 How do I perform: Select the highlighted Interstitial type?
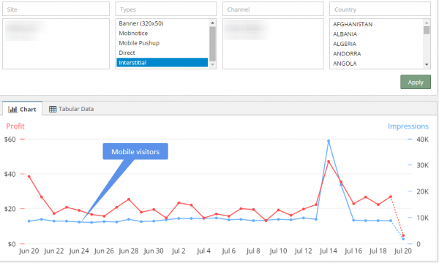[162, 63]
